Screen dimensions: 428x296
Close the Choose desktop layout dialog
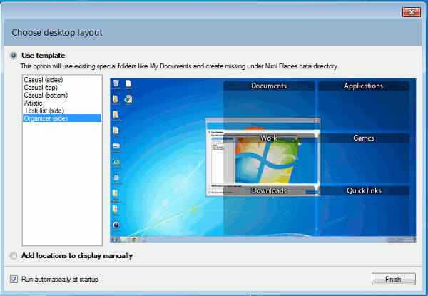tap(410, 11)
